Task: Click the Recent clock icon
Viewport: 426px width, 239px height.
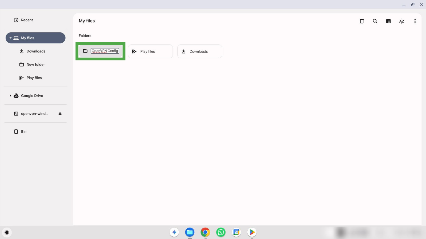Action: pos(16,20)
